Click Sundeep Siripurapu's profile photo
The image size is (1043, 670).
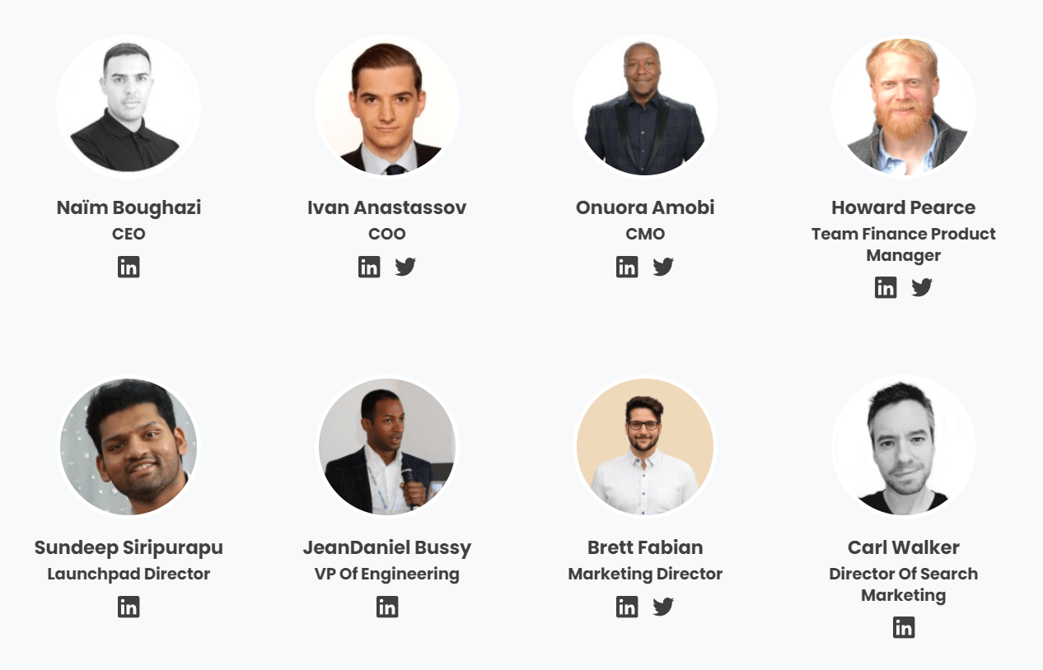pyautogui.click(x=129, y=446)
